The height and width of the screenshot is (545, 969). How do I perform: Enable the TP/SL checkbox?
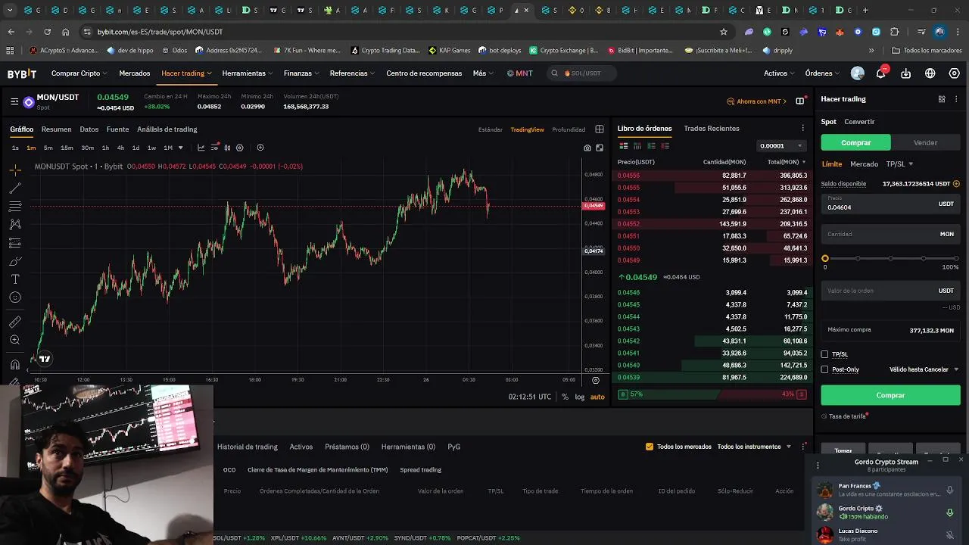pos(825,354)
